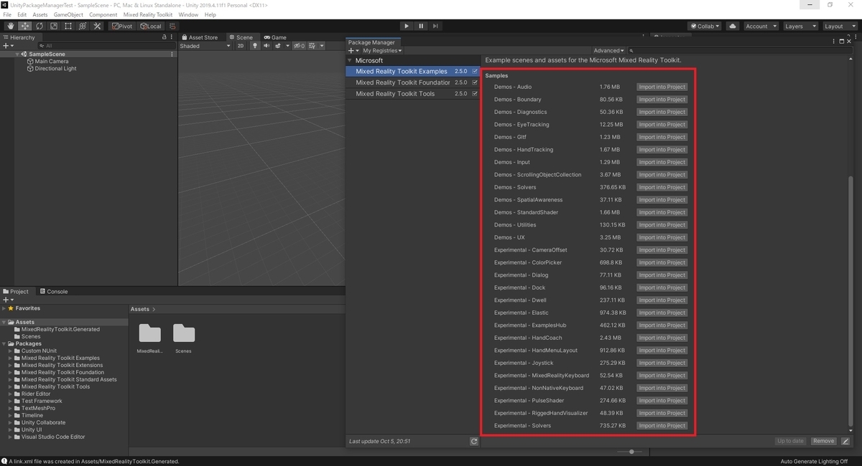
Task: Add package with plus icon
Action: click(353, 51)
